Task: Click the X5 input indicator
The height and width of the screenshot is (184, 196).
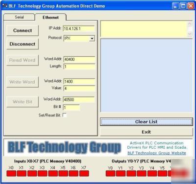Action: click(x=63, y=173)
